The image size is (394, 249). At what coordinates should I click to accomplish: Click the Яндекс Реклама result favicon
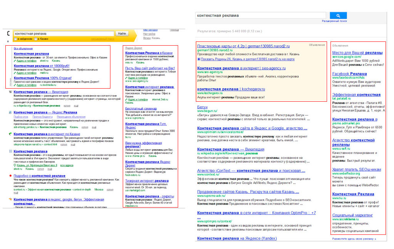tap(10, 112)
